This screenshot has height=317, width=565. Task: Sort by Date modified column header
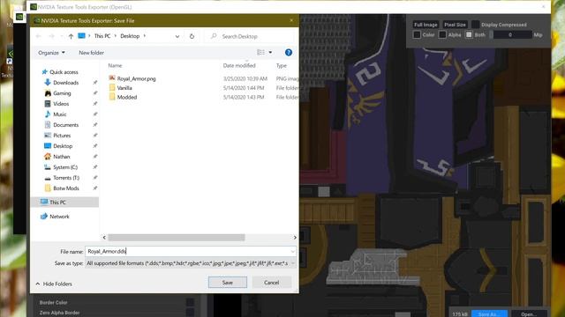click(x=239, y=65)
